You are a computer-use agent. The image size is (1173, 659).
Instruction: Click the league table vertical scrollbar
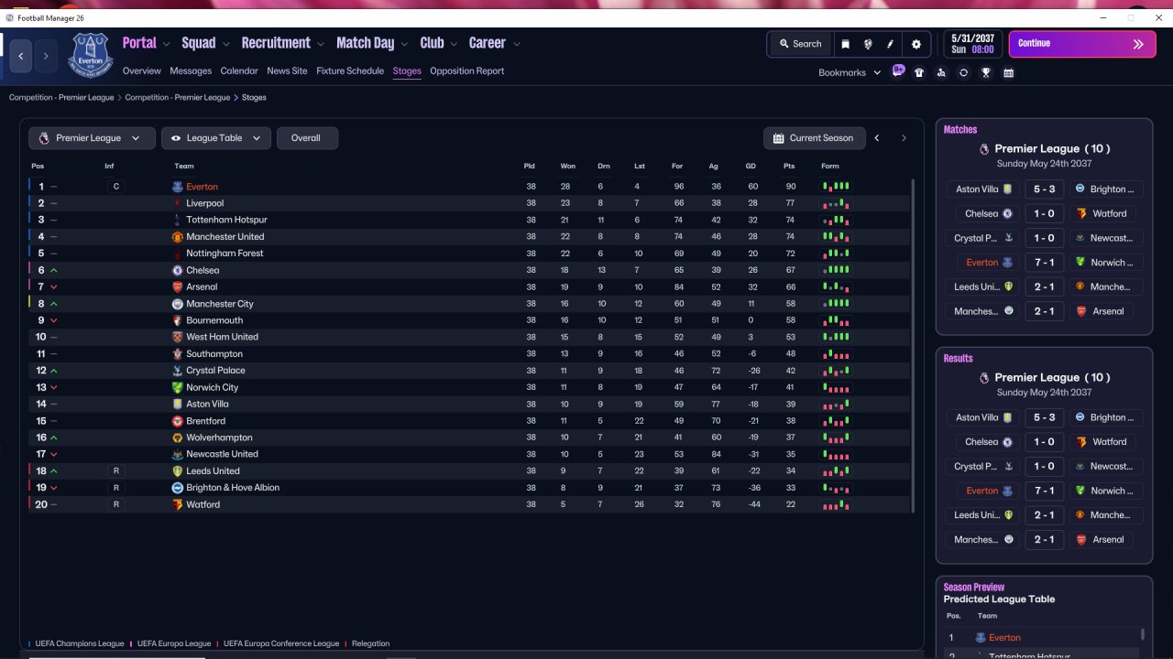914,345
